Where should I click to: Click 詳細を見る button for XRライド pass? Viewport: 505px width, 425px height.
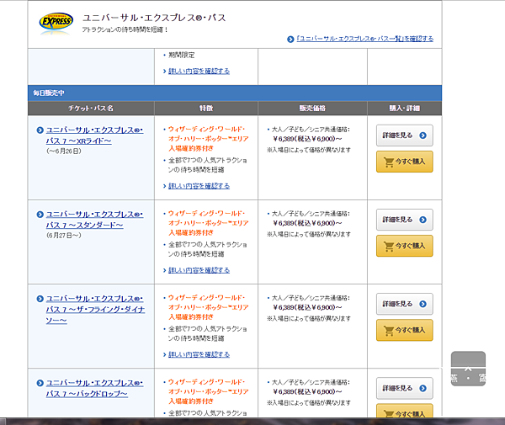pyautogui.click(x=405, y=135)
